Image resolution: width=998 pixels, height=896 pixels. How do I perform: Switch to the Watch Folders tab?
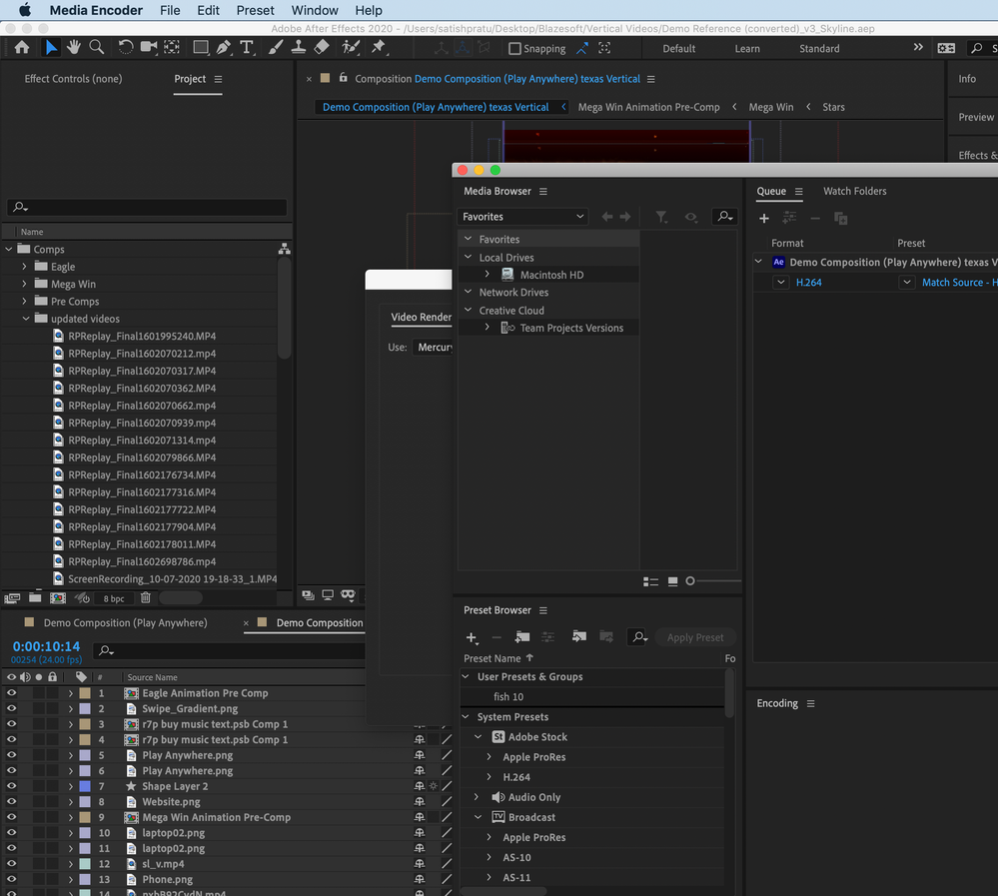pyautogui.click(x=854, y=191)
